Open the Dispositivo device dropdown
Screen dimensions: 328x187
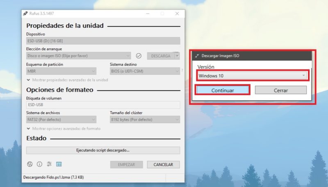coord(103,41)
